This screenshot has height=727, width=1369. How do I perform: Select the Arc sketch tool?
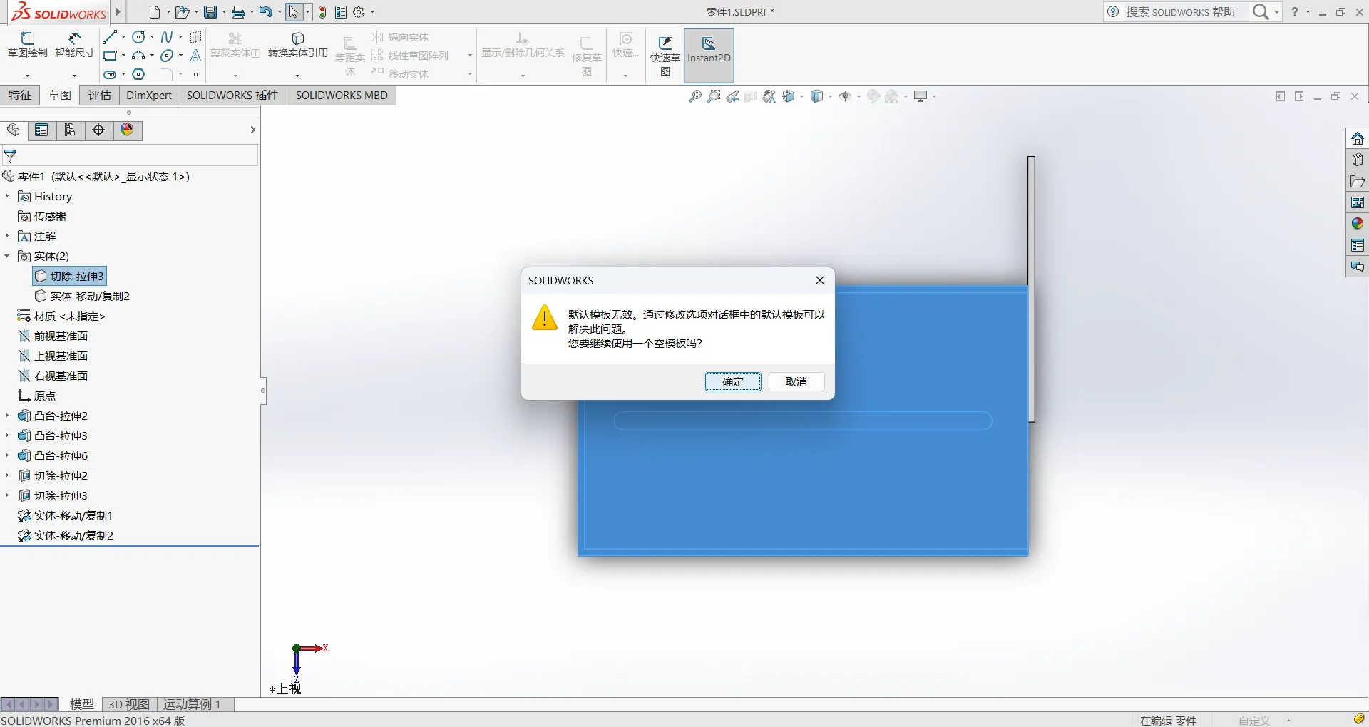[x=138, y=56]
